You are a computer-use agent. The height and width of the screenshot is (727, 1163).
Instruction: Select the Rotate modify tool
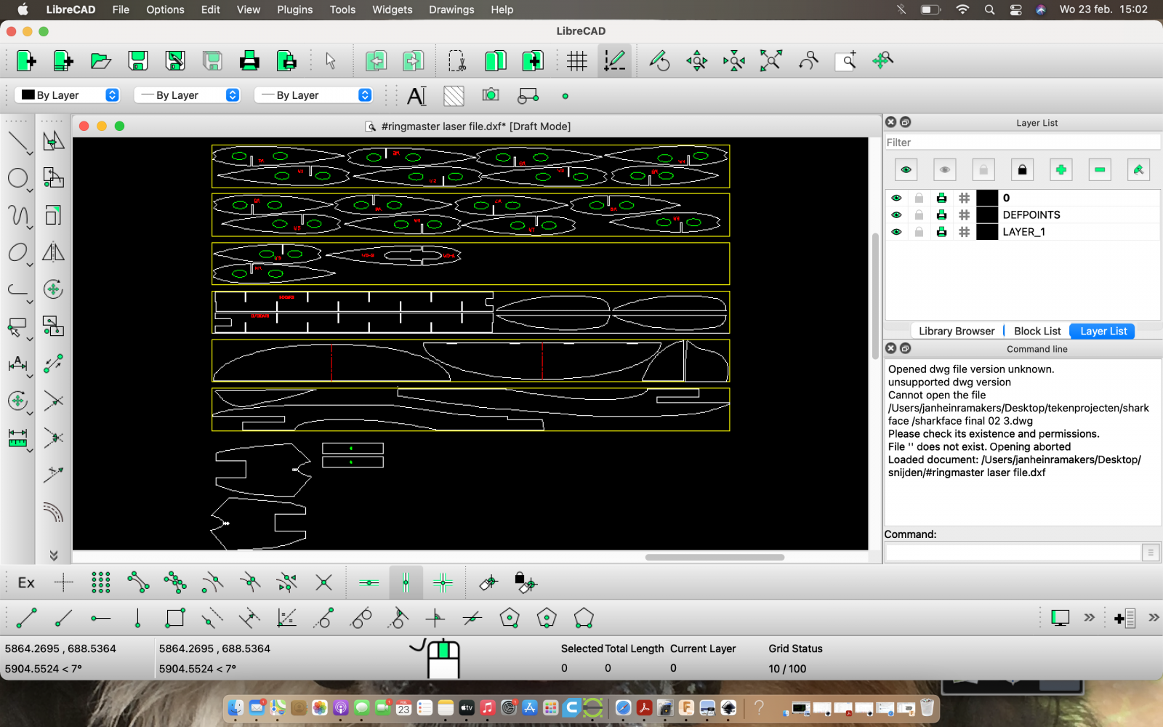pyautogui.click(x=53, y=289)
